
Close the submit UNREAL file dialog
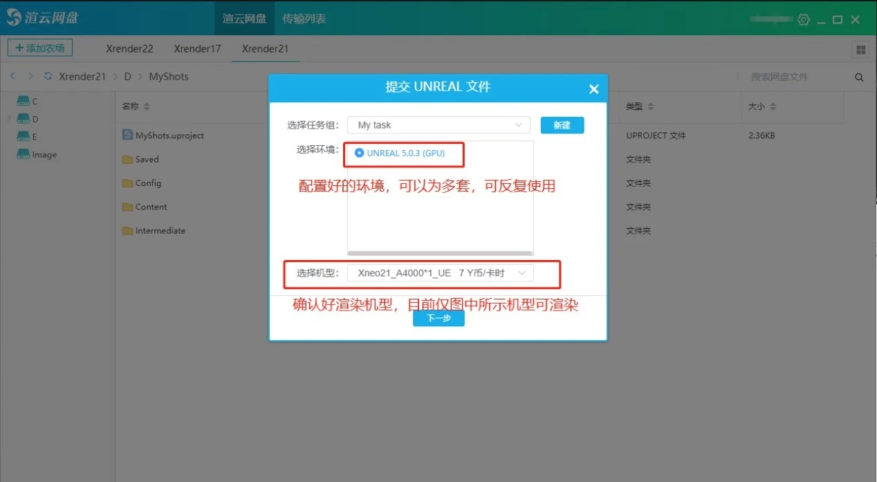pos(593,89)
